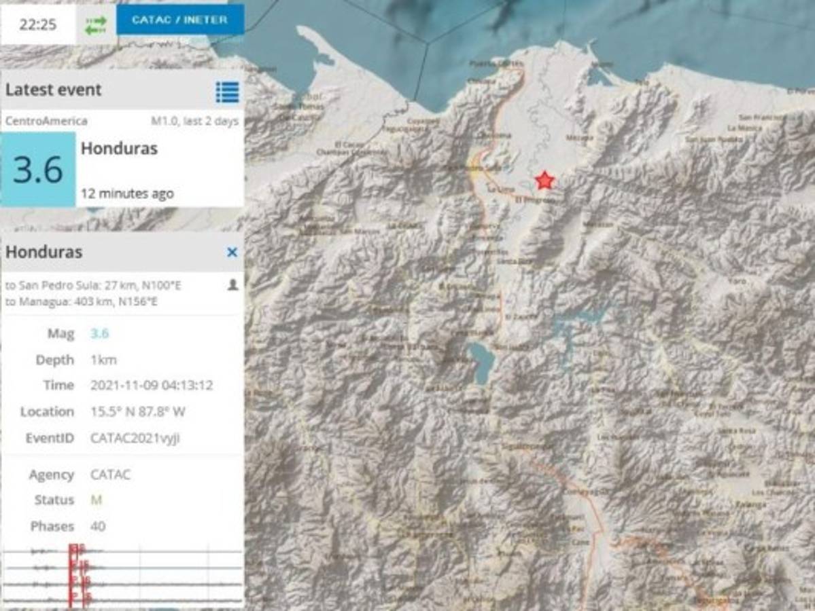This screenshot has width=815, height=611.
Task: Toggle the Status M indicator
Action: pos(94,500)
